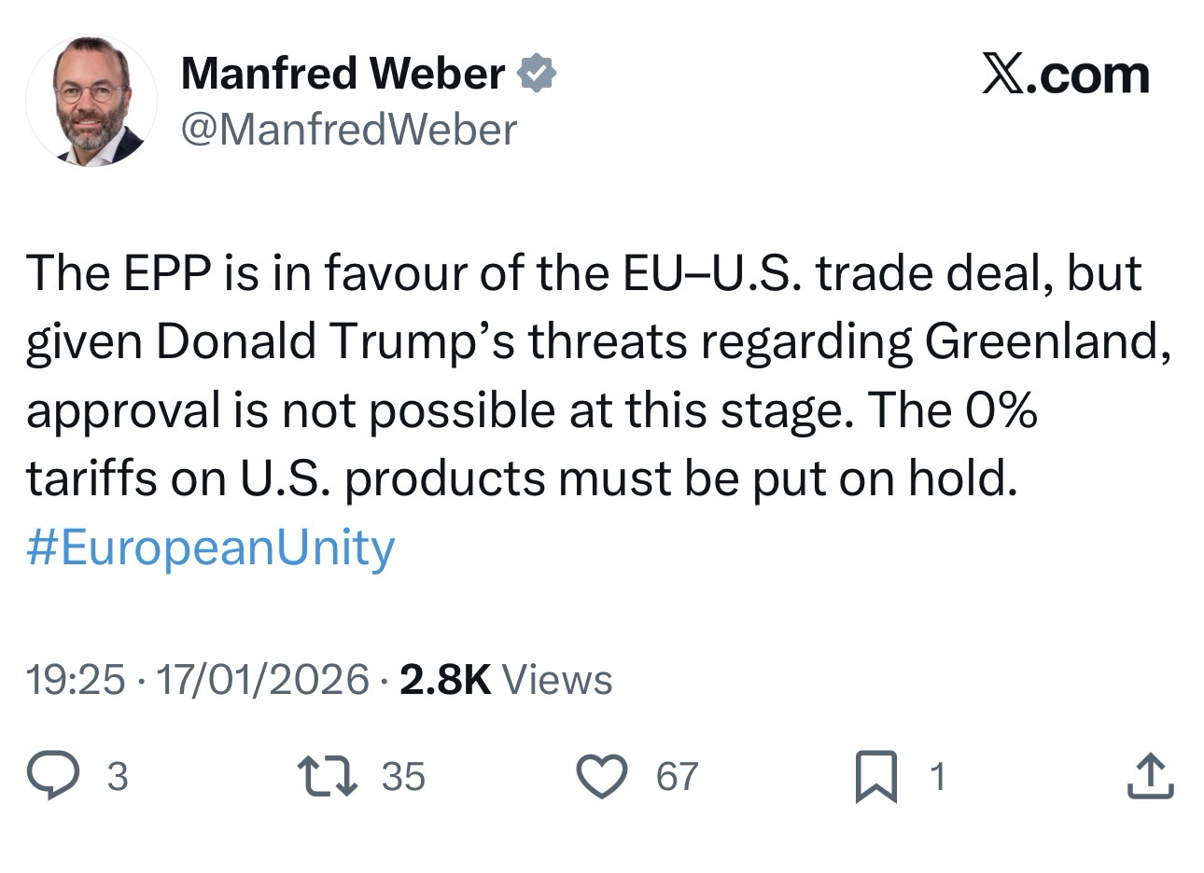The width and height of the screenshot is (1204, 873).
Task: Repost the tweet using the retweet icon
Action: click(x=326, y=776)
